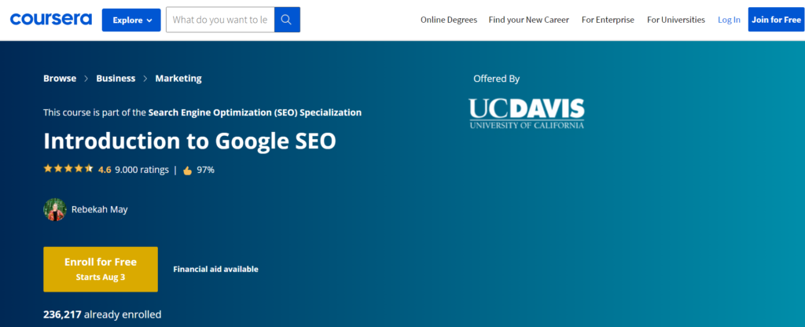Image resolution: width=805 pixels, height=327 pixels.
Task: Open the Marketing breadcrumb
Action: click(x=178, y=79)
